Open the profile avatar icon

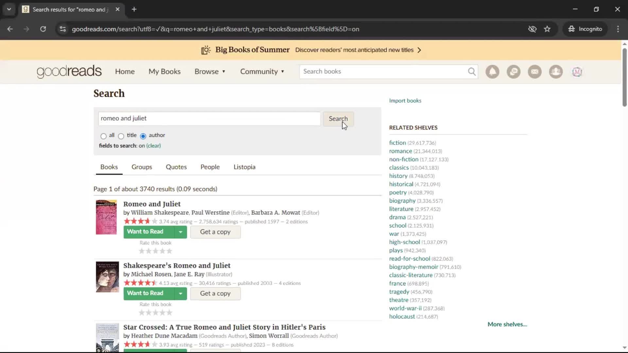(x=577, y=72)
